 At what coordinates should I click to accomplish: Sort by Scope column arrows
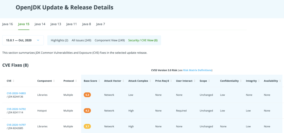click(x=209, y=81)
